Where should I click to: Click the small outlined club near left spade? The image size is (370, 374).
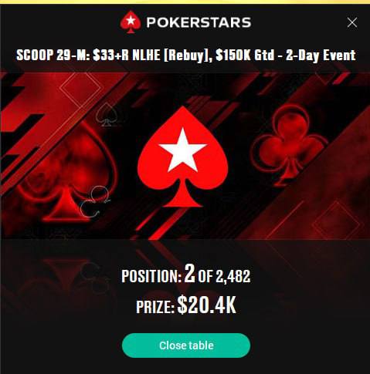pos(94,201)
